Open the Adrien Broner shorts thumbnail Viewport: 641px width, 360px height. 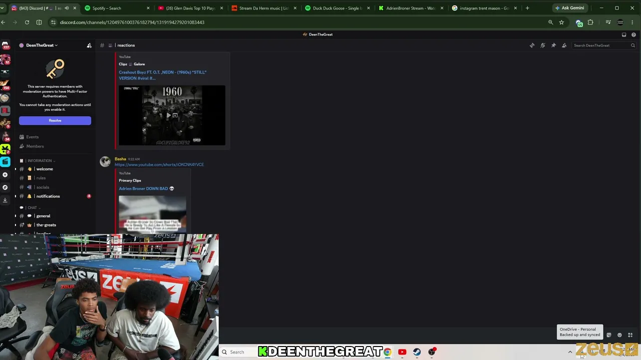click(152, 214)
